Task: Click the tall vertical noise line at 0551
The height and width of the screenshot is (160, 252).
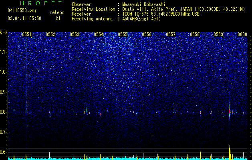Action: coord(26,76)
